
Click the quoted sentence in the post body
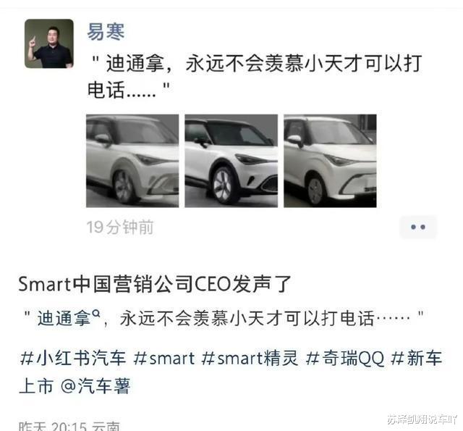click(x=224, y=319)
